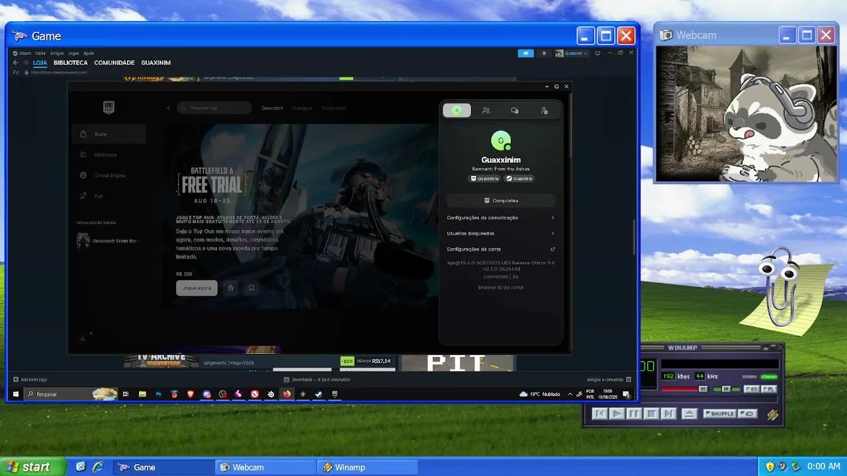
Task: Click Winamp pause button
Action: (634, 414)
